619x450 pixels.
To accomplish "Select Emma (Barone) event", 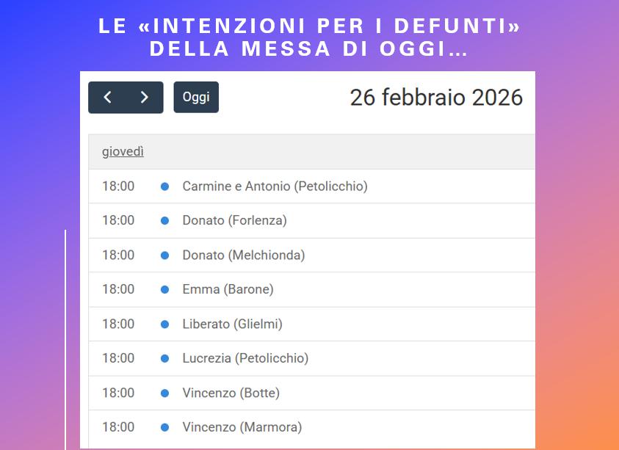I will 228,289.
